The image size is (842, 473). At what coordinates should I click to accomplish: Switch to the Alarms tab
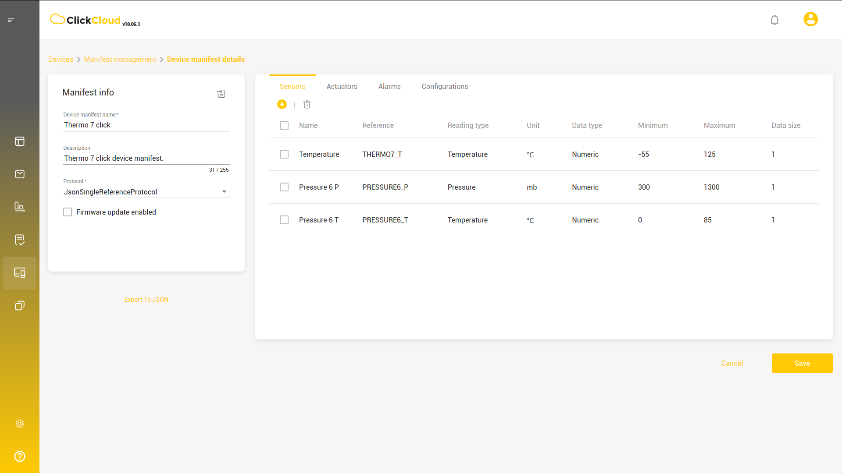[389, 86]
